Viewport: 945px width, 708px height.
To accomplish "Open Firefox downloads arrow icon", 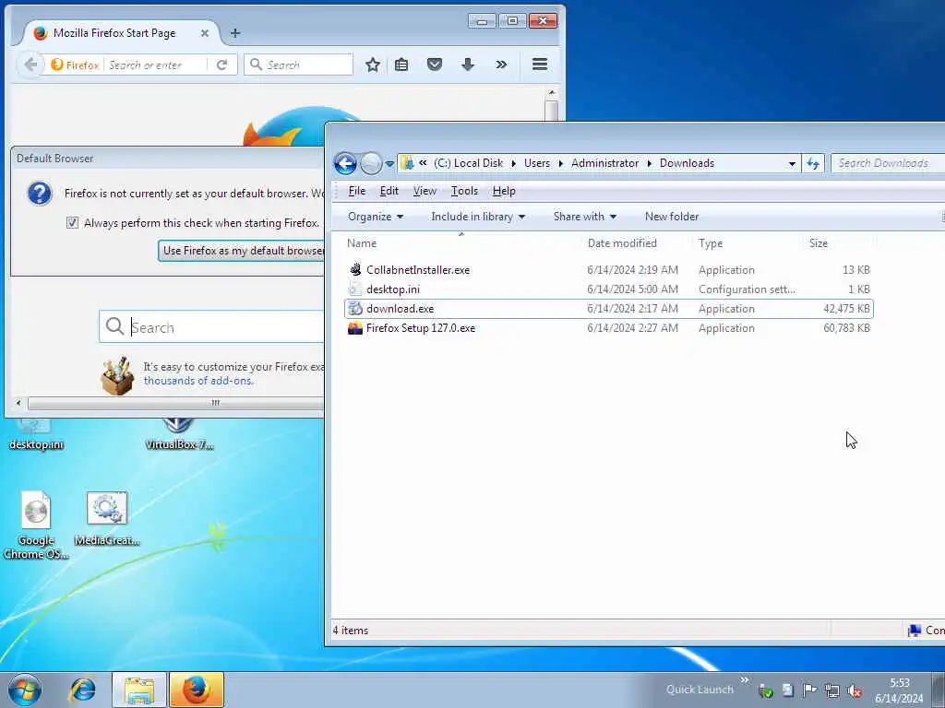I will point(468,65).
